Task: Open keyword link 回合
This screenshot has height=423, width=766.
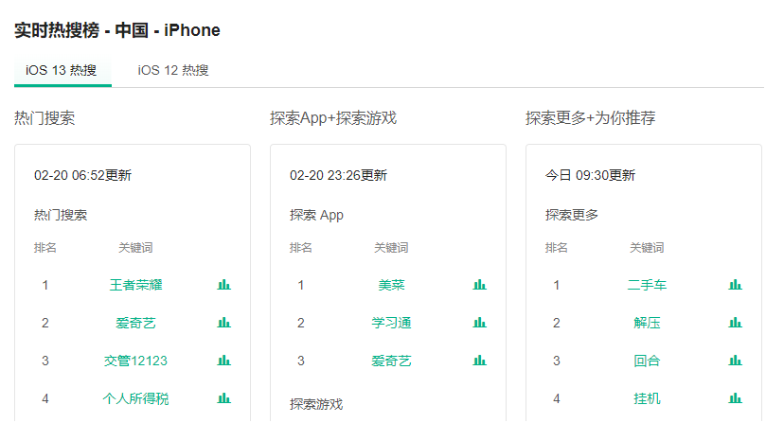Action: (647, 361)
